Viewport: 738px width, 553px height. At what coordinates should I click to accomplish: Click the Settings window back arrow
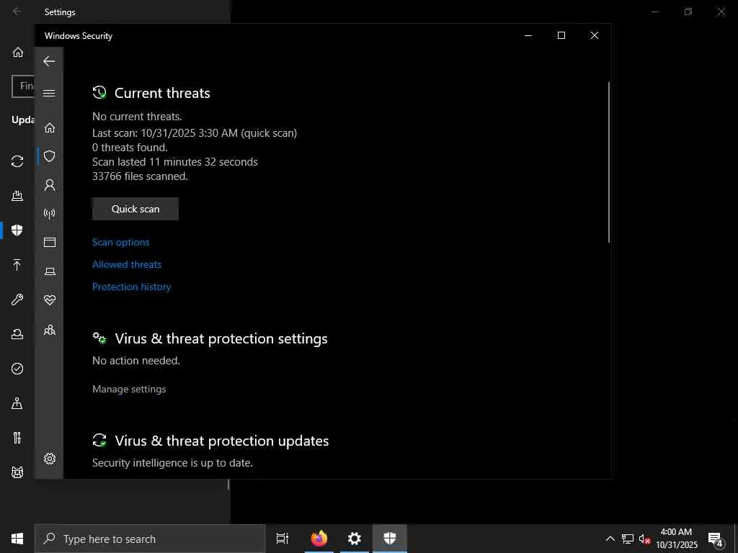click(17, 11)
